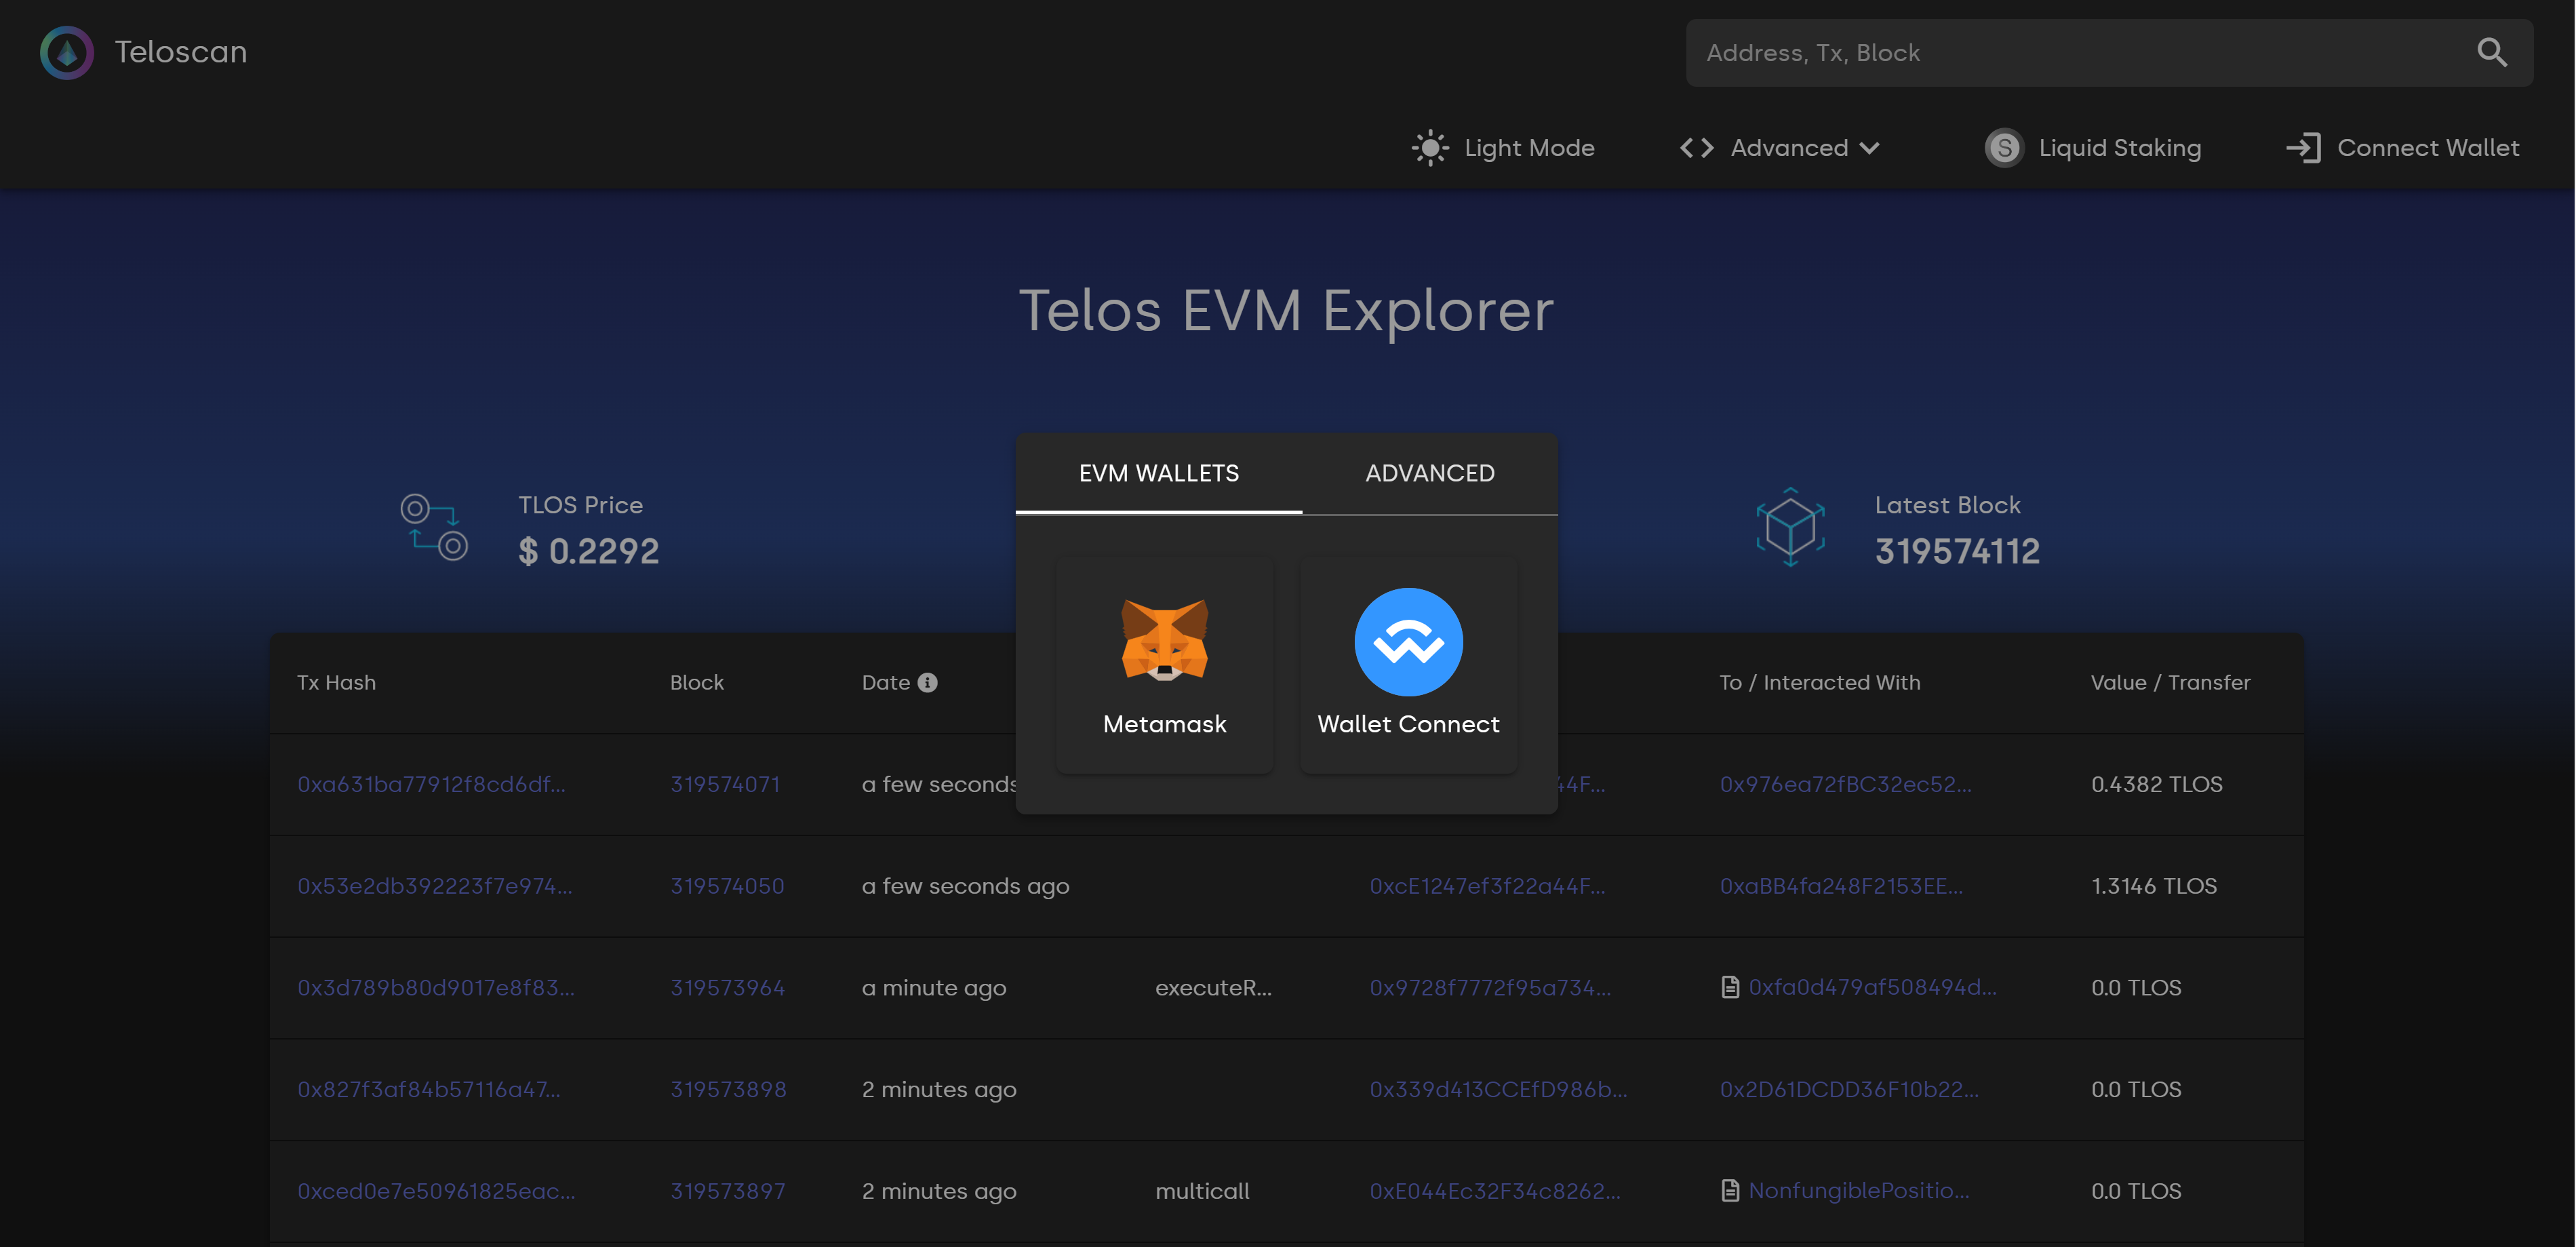Click the NonfungiblePositio... contract link
Screen dimensions: 2576x1247
[1857, 1189]
